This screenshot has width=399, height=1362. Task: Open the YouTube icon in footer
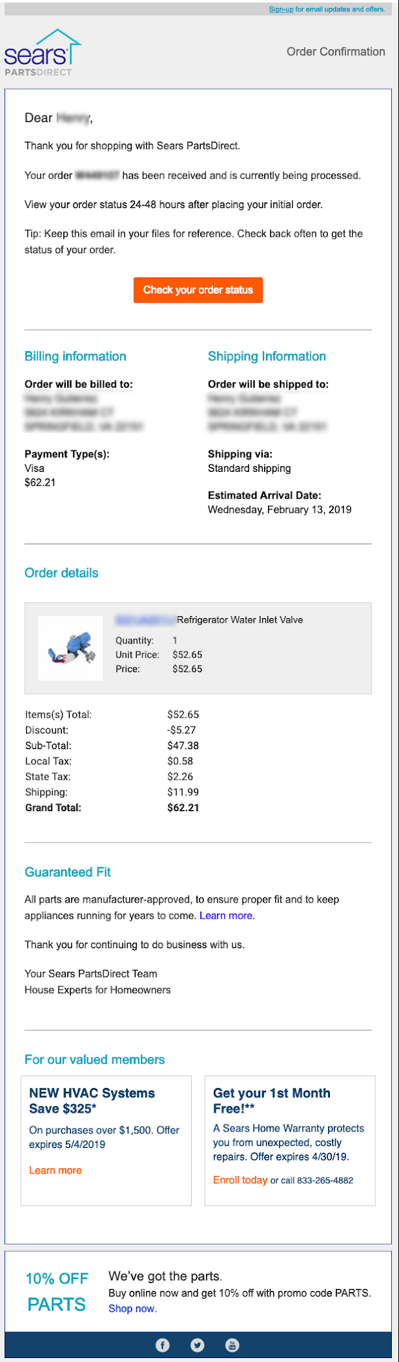tap(232, 1344)
